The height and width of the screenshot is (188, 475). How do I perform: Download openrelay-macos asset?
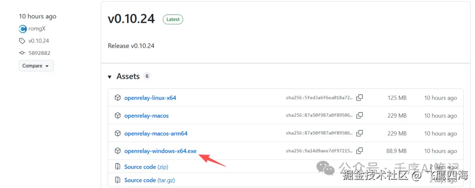[146, 116]
